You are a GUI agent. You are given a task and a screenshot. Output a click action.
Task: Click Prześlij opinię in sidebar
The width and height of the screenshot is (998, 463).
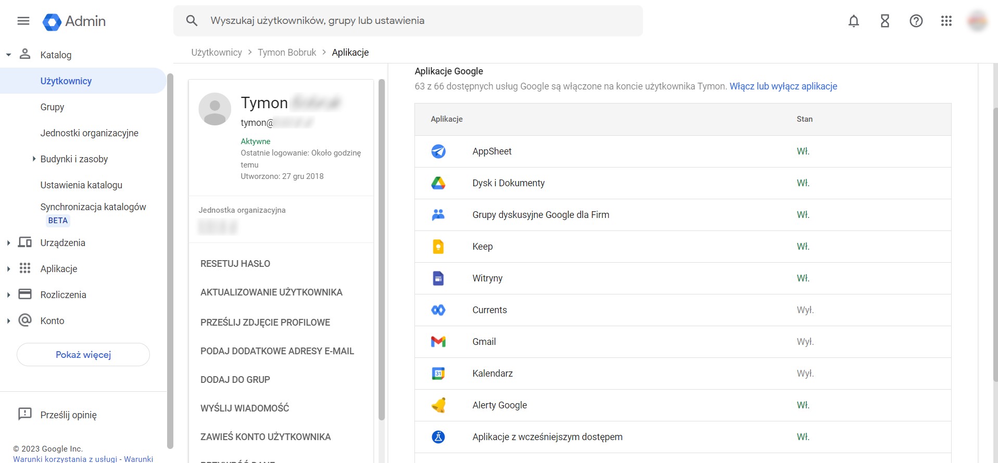(69, 415)
